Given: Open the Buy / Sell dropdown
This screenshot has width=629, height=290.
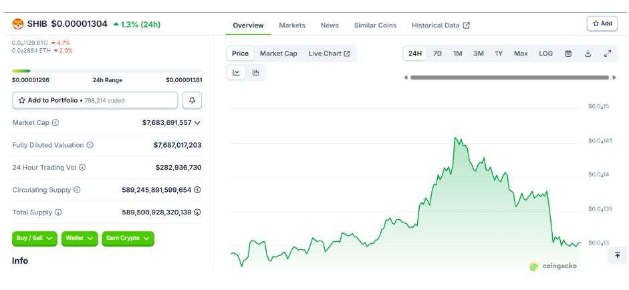Looking at the screenshot, I should (35, 239).
